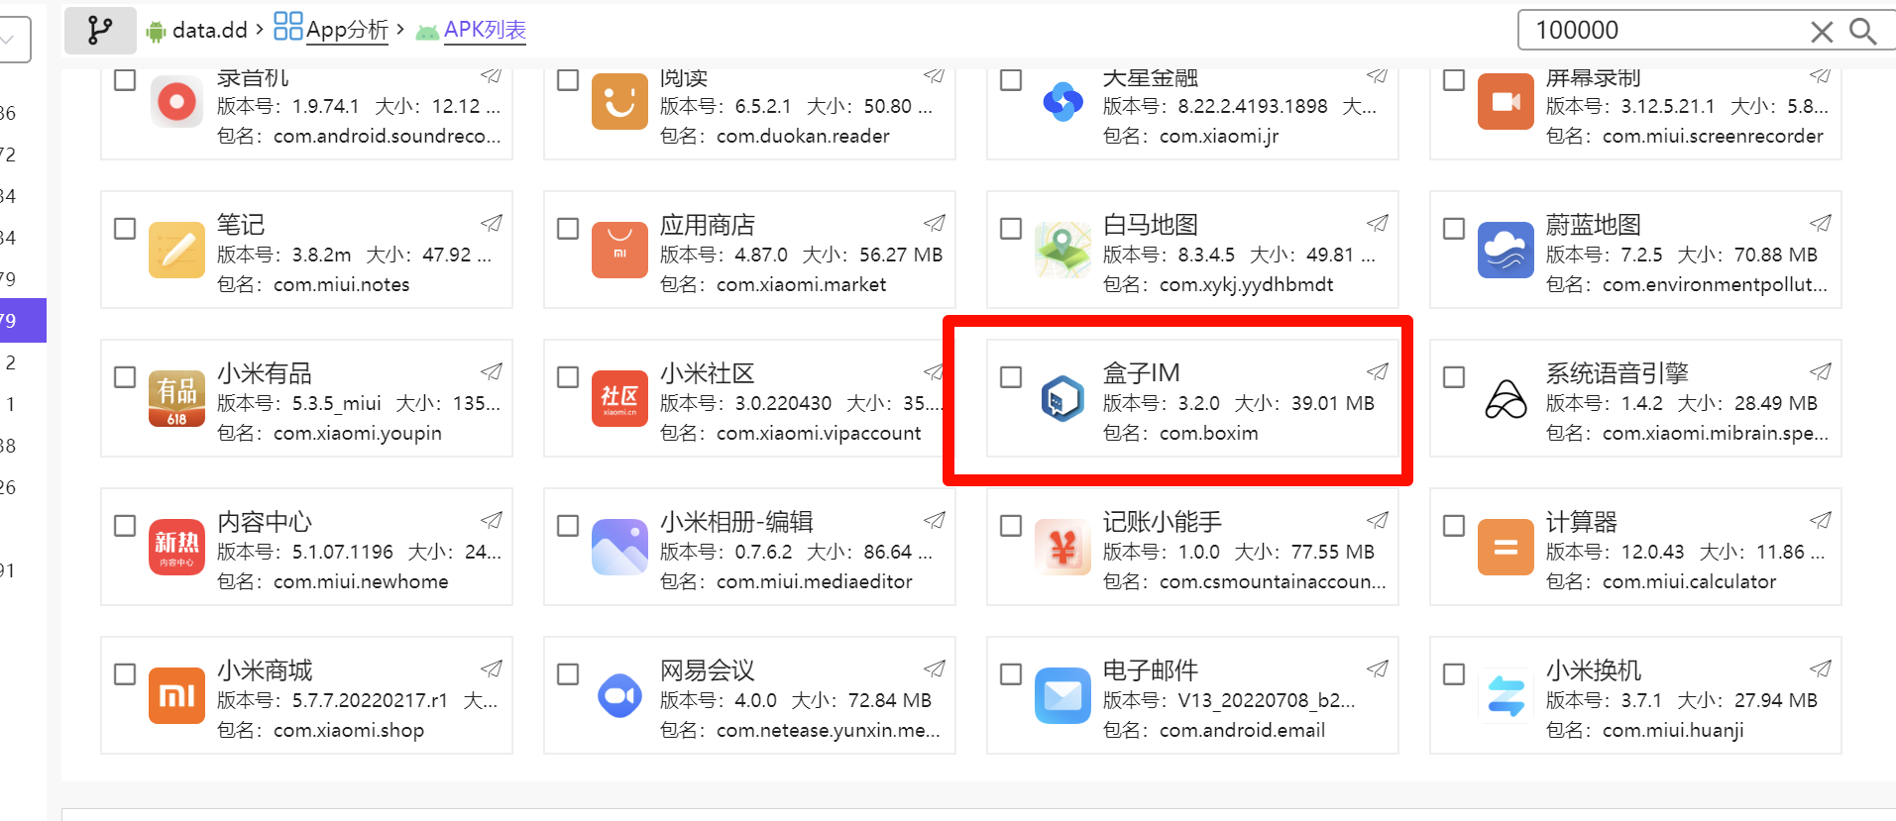Open the data.dd breadcrumb

tap(209, 31)
